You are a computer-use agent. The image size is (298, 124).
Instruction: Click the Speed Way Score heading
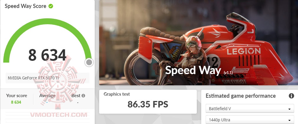coord(25,6)
